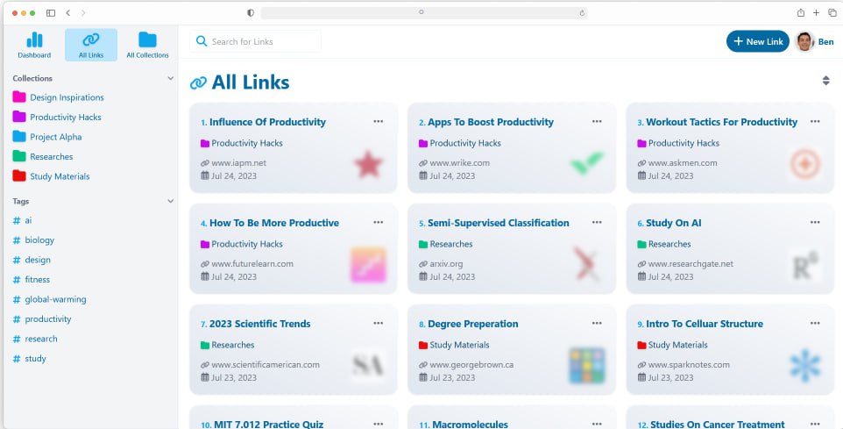This screenshot has width=843, height=429.
Task: Click browser sidebar toggle icon
Action: pos(51,13)
